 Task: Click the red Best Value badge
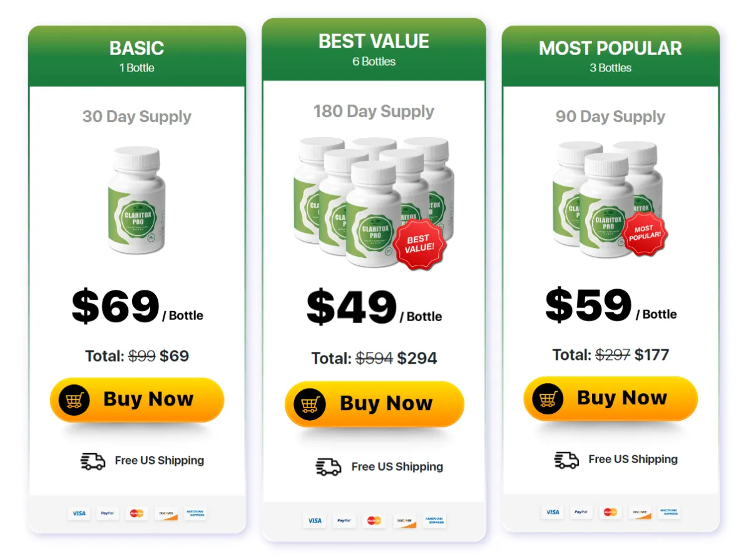(419, 244)
